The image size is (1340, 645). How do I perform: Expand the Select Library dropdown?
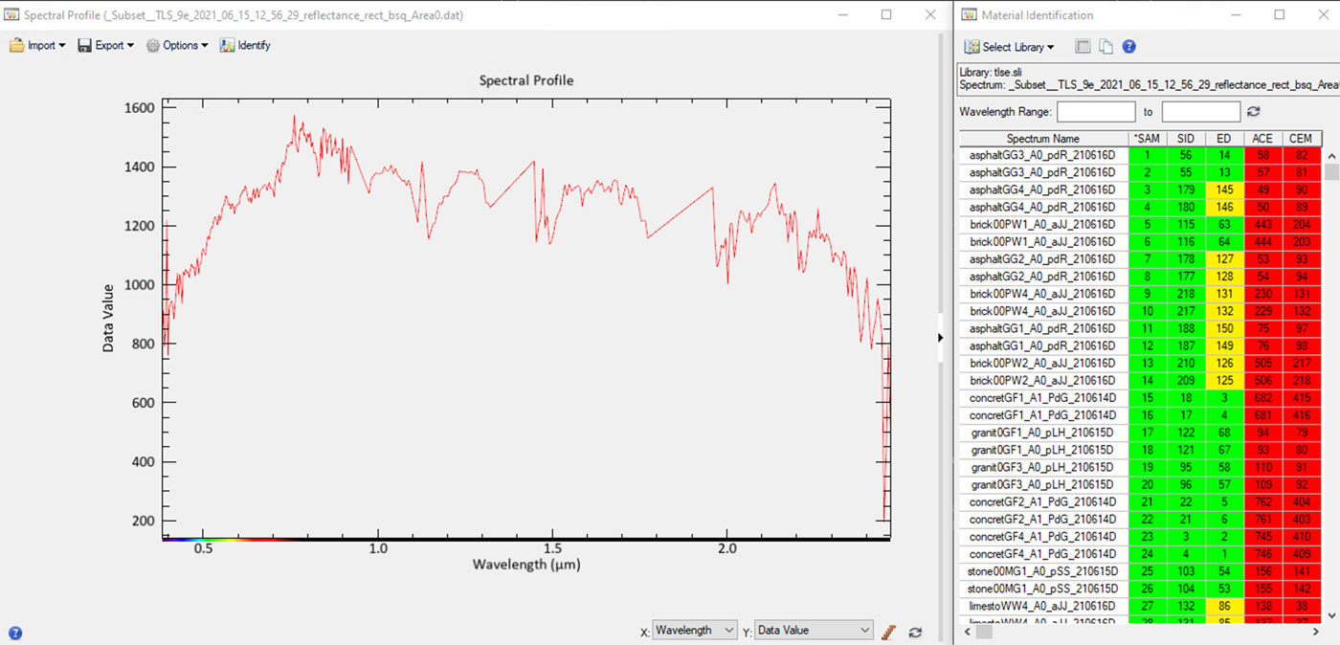(x=1010, y=47)
